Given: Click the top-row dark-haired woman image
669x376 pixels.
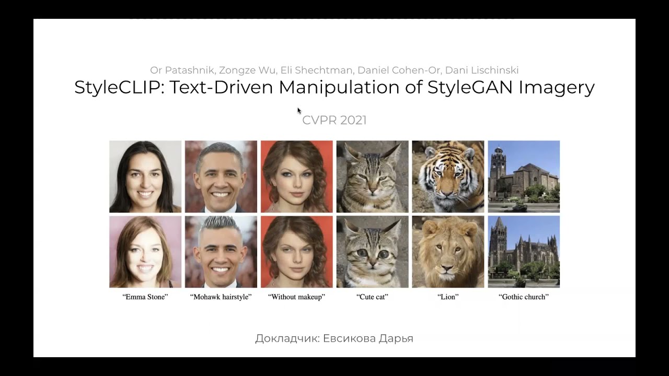Looking at the screenshot, I should (145, 177).
